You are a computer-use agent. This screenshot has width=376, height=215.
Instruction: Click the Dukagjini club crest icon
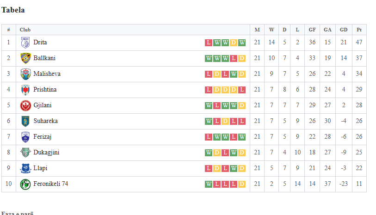pos(25,153)
